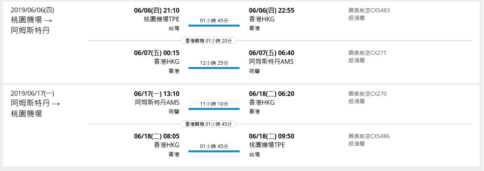Click the CX270 flight number label
The width and height of the screenshot is (484, 171).
[x=367, y=94]
